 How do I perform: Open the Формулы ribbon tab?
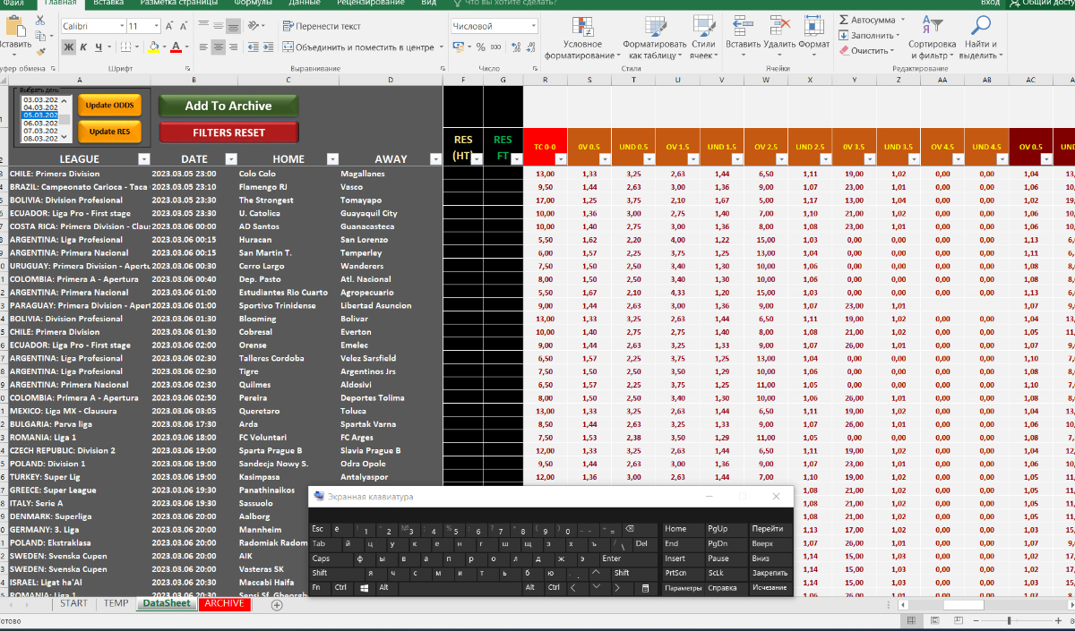253,3
